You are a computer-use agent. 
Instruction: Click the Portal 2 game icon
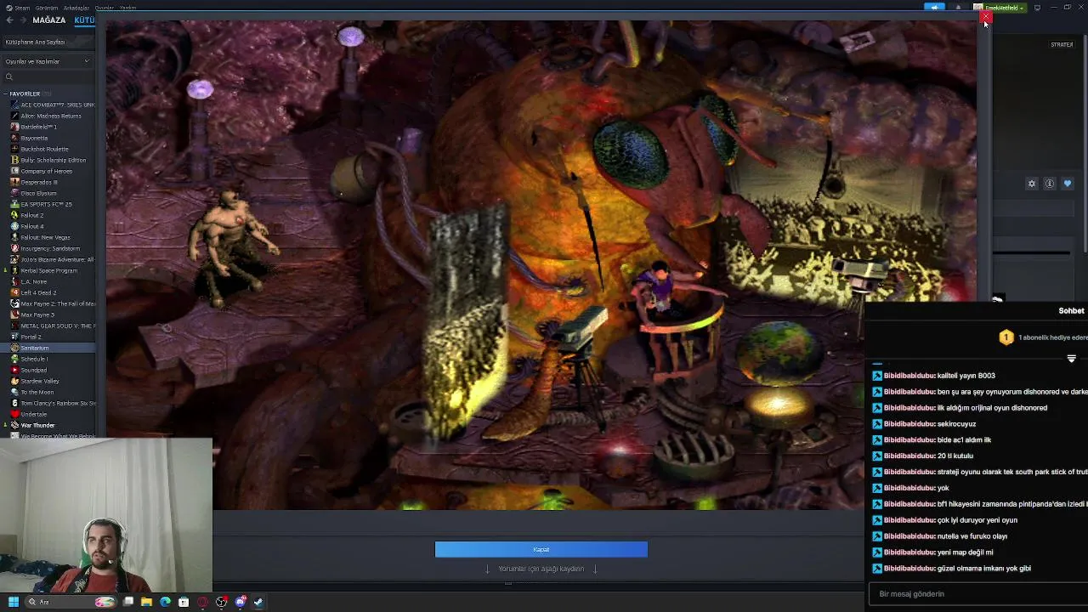(14, 337)
